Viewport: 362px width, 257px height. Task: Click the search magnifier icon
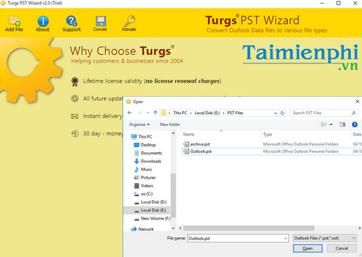point(353,113)
